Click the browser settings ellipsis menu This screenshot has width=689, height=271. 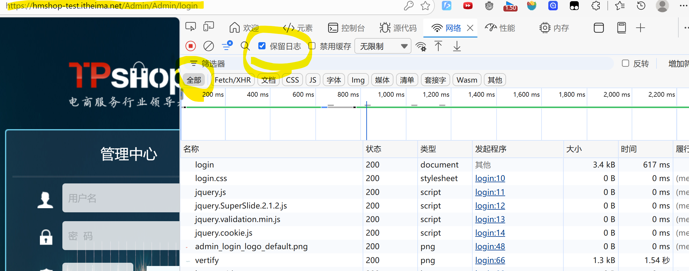tap(683, 6)
